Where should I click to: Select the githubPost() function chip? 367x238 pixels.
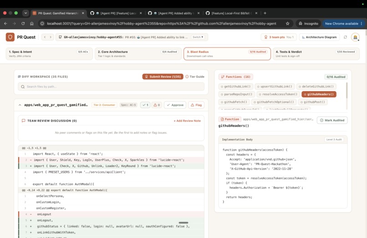313,102
